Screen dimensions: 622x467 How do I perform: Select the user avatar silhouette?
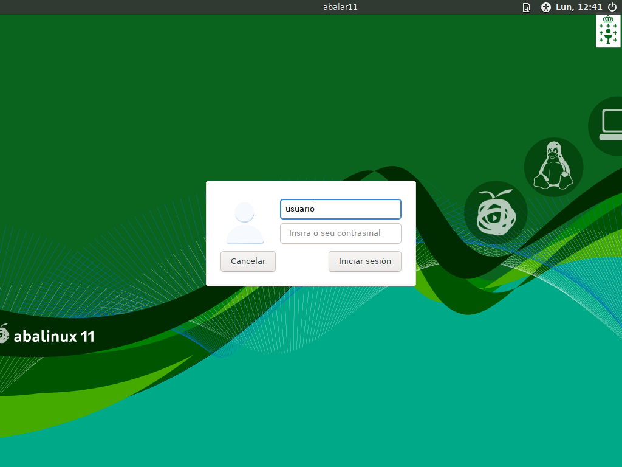(245, 223)
